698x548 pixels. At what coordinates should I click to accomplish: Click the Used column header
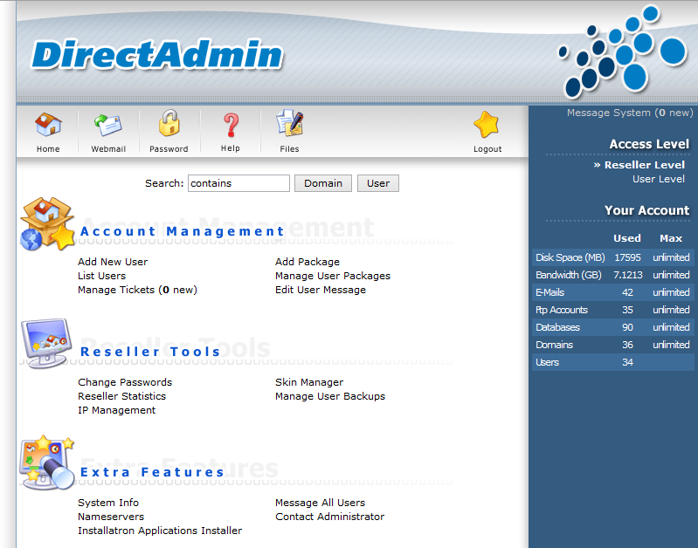click(626, 238)
